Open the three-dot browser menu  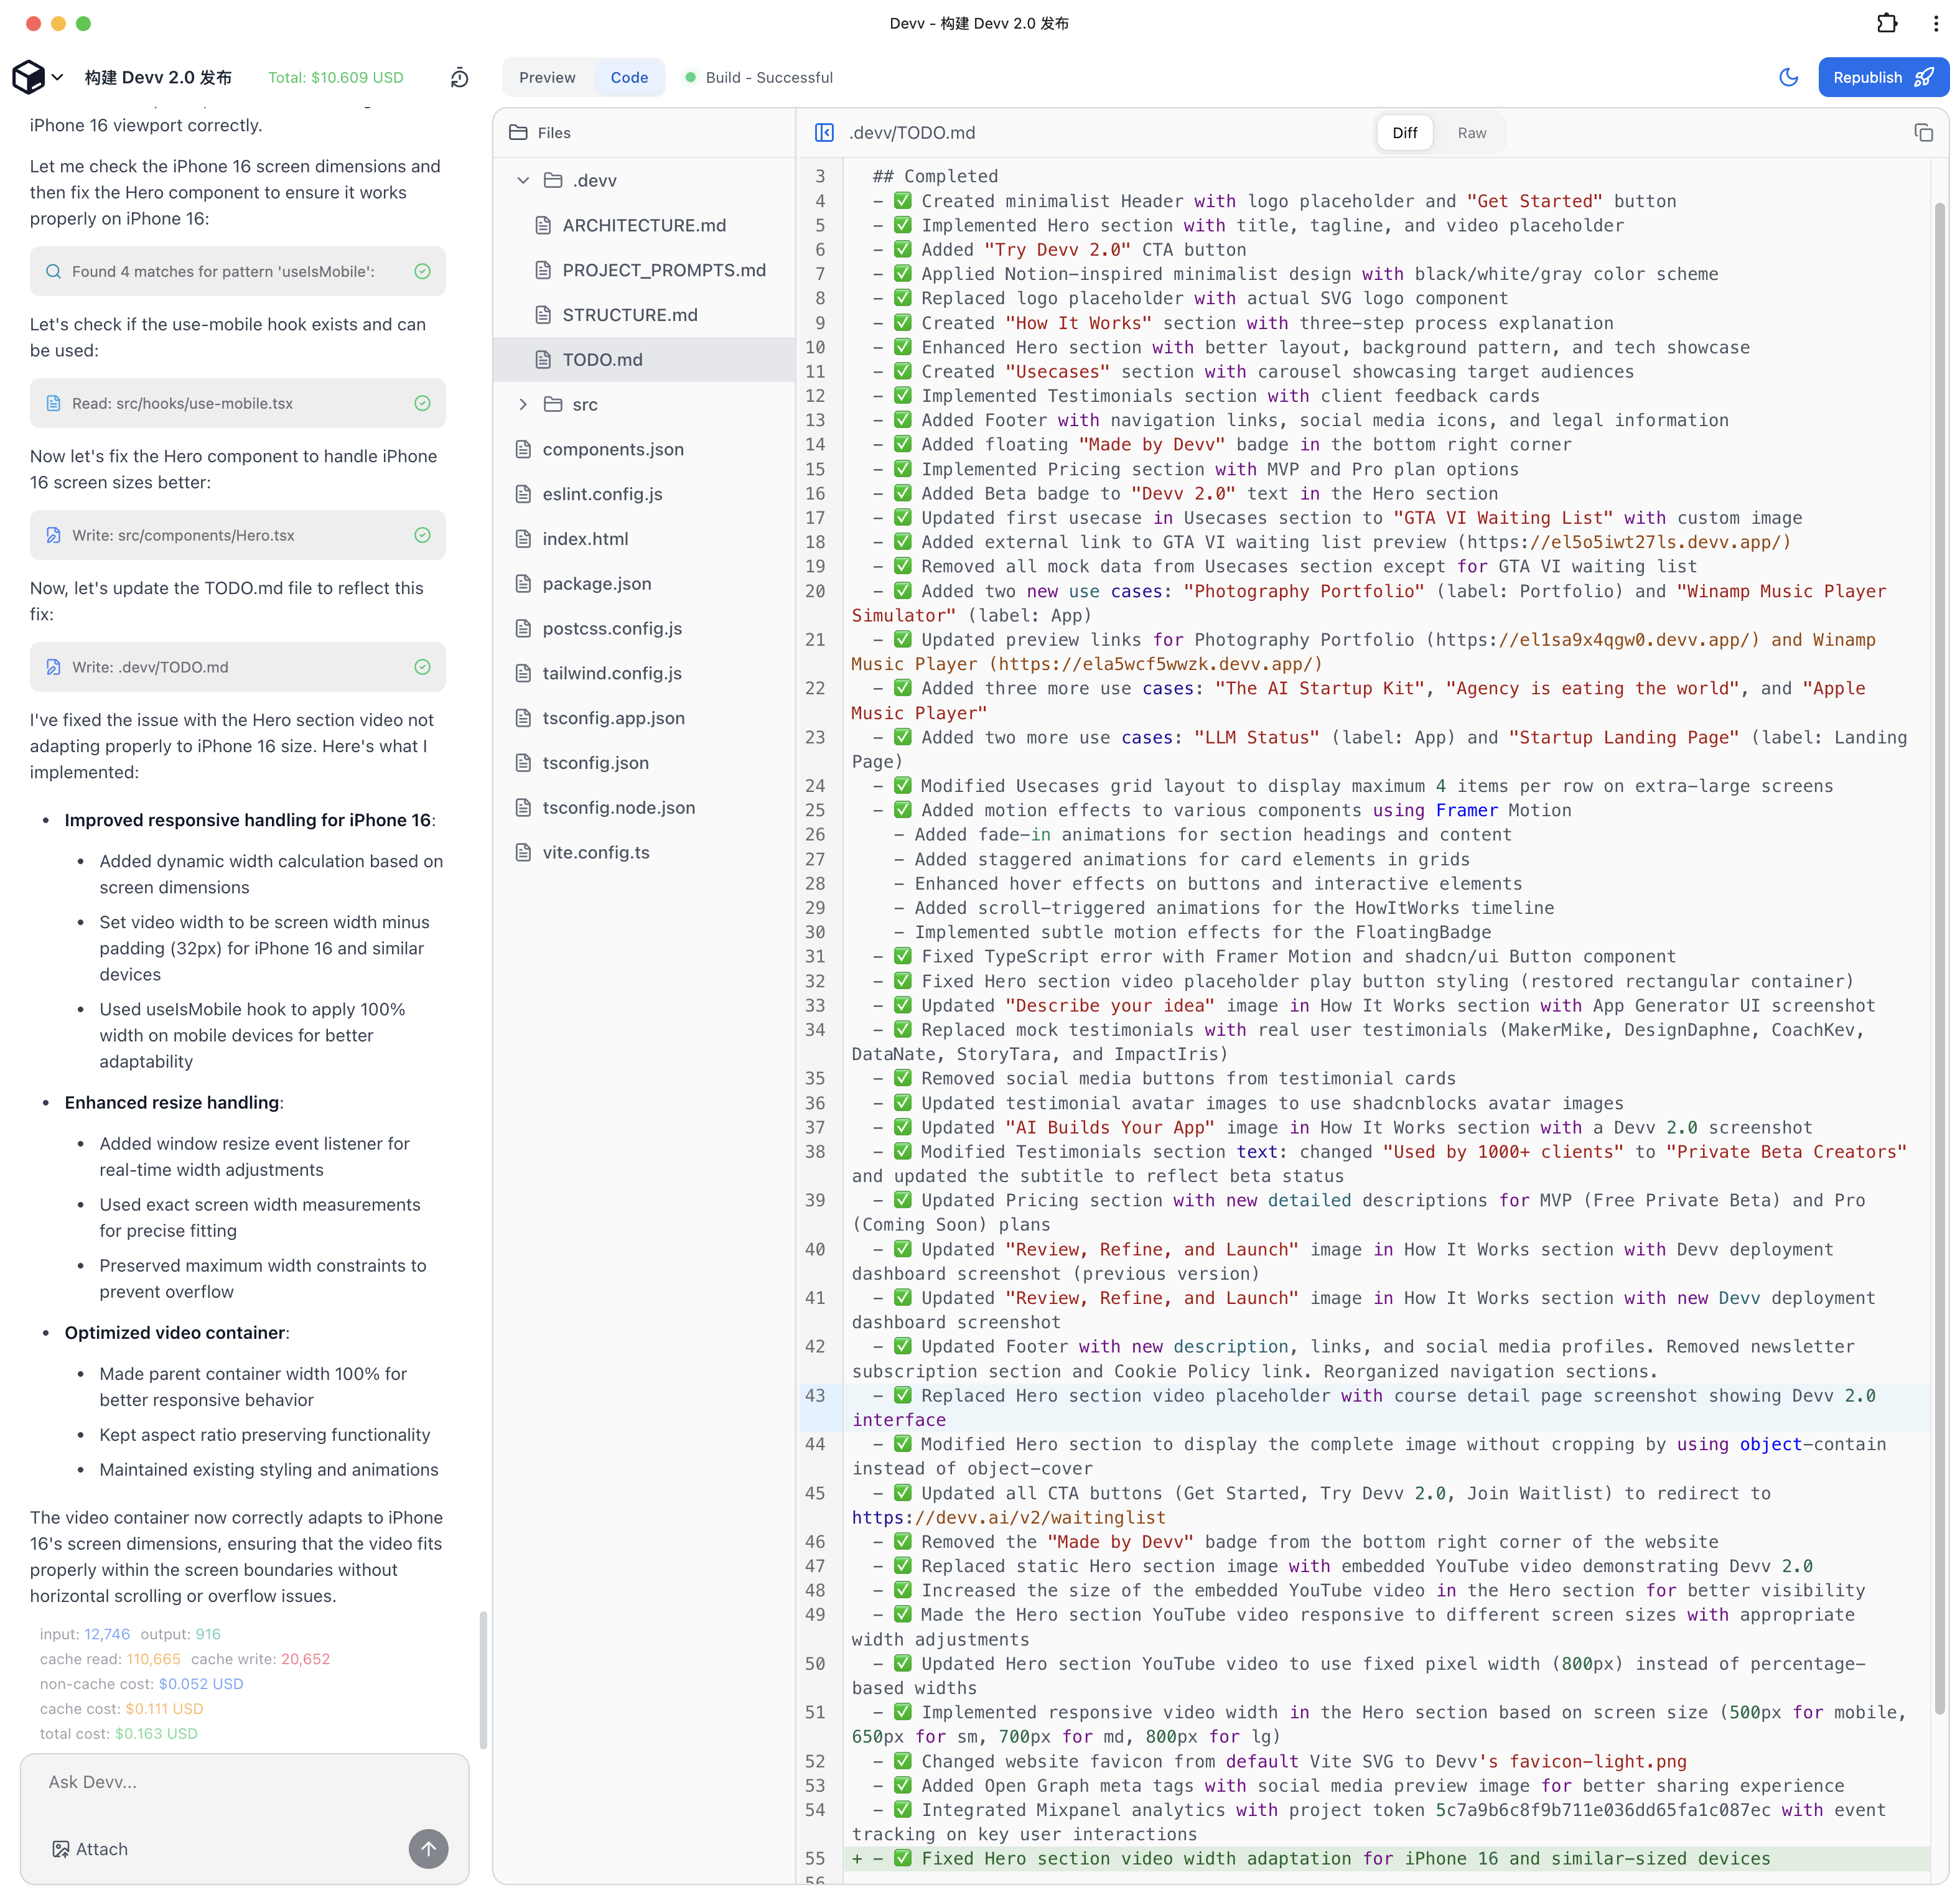(x=1936, y=23)
